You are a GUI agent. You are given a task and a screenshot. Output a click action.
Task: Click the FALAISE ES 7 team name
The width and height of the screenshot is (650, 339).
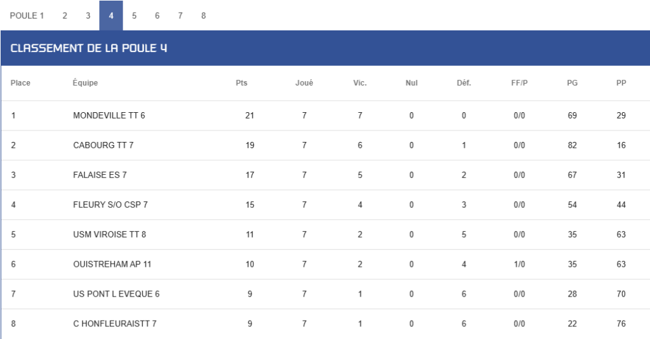click(100, 175)
